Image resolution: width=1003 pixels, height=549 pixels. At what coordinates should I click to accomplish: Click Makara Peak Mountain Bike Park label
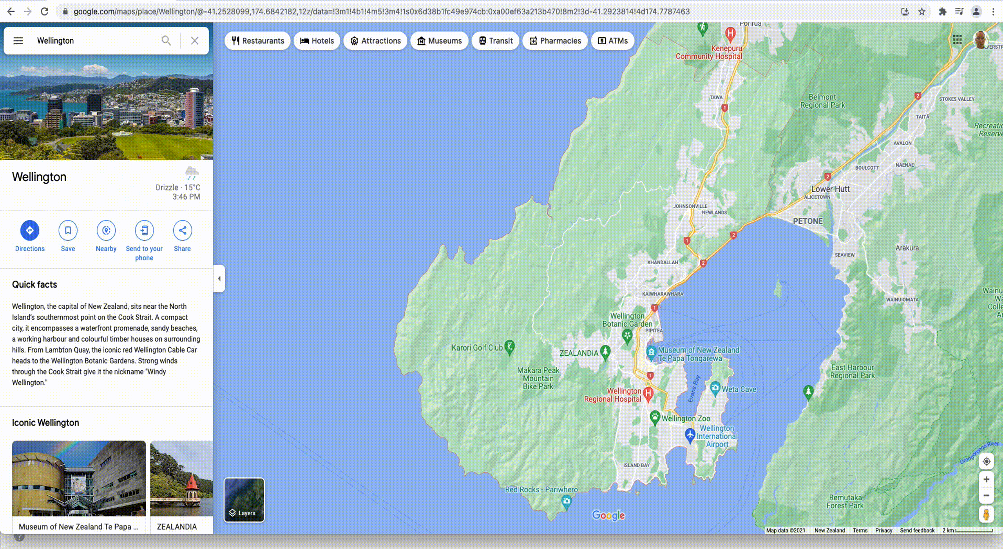tap(538, 378)
